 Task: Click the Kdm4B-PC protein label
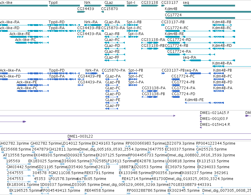tap(223, 76)
